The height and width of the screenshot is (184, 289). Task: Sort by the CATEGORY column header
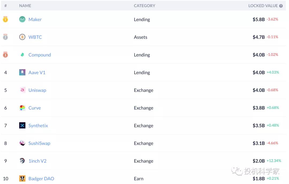[x=144, y=6]
